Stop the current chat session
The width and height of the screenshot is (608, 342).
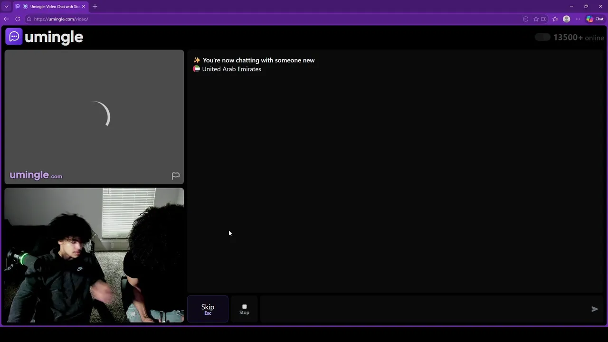[244, 309]
